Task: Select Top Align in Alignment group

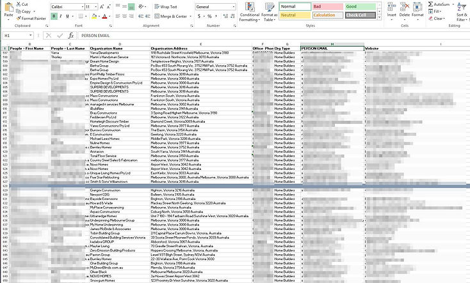Action: pyautogui.click(x=118, y=6)
